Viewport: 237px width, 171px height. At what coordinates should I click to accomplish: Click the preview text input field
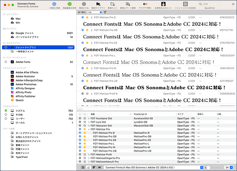click(x=152, y=167)
